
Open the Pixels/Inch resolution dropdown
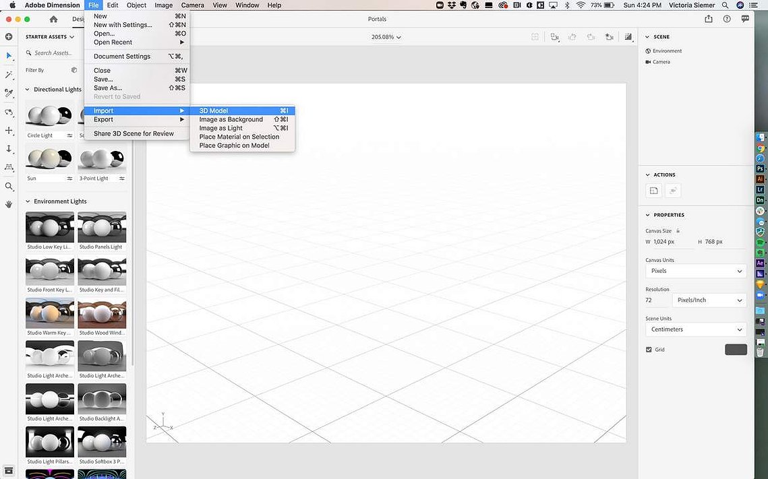coord(709,300)
